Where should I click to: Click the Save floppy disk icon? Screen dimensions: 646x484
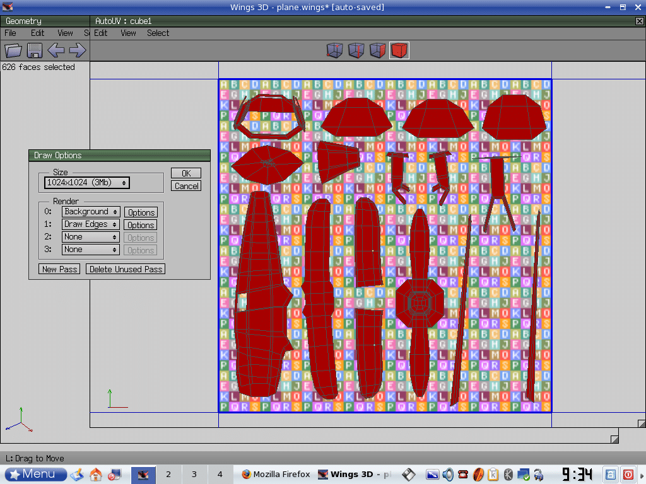[x=34, y=50]
